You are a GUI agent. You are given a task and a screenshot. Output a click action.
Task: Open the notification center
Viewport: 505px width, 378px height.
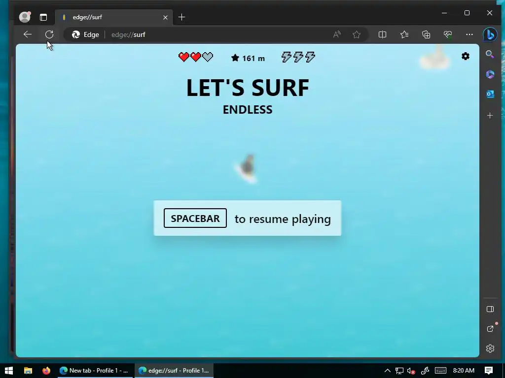click(489, 371)
